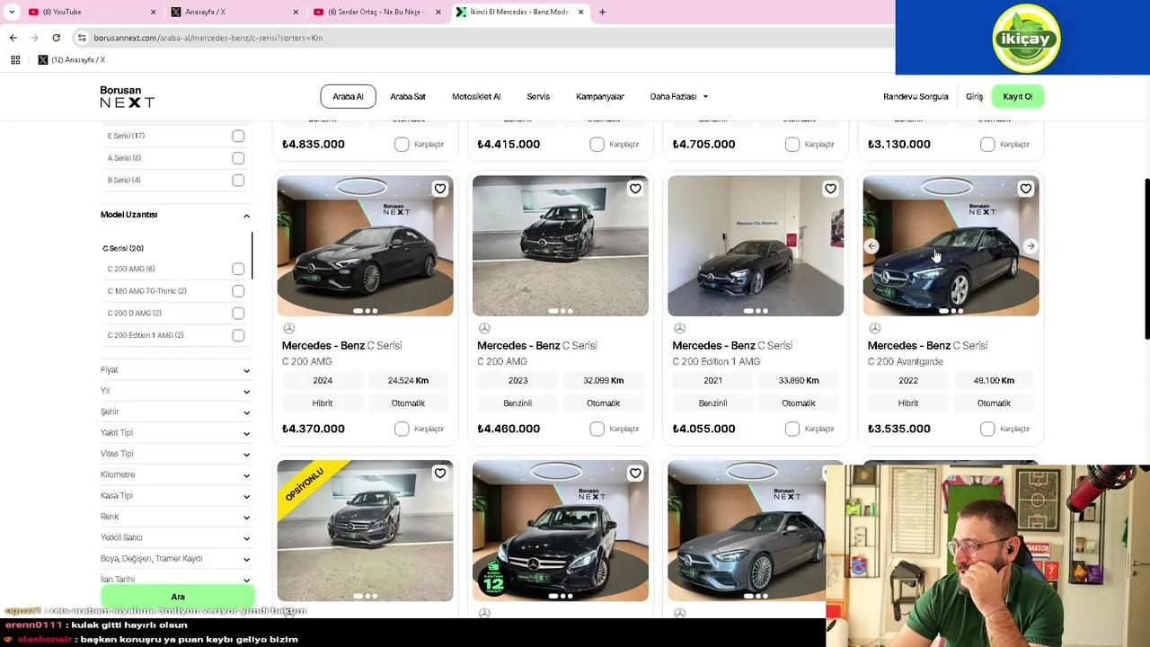This screenshot has width=1150, height=647.
Task: Close the Serdar Ortaç tab
Action: (438, 12)
